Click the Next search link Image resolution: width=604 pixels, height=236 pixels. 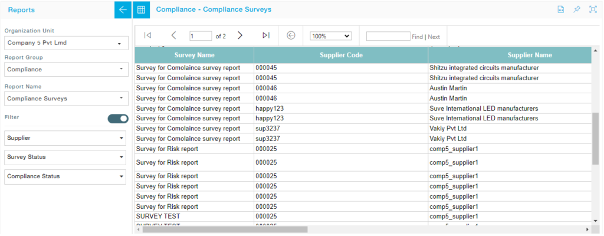tap(434, 37)
